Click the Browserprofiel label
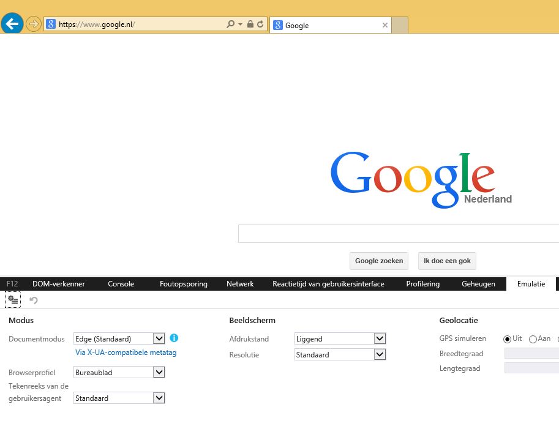 pyautogui.click(x=32, y=373)
